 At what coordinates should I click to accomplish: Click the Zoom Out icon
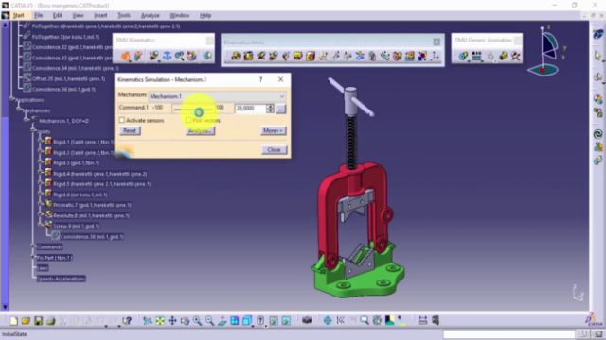(x=209, y=321)
